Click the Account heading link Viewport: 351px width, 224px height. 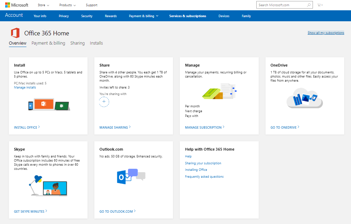14,15
